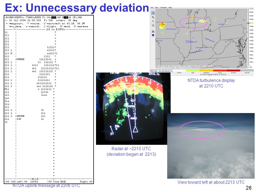The height and width of the screenshot is (192, 256).
Task: Click the 'NTDA turbulence display' caption
Action: pos(211,83)
